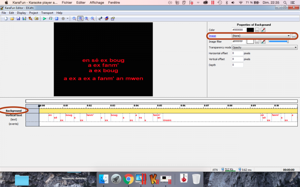Screen dimensions: 300x187
Task: Click the highlighted zoom magnifier icon
Action: [80, 18]
